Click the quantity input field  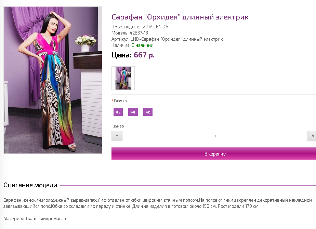point(215,136)
